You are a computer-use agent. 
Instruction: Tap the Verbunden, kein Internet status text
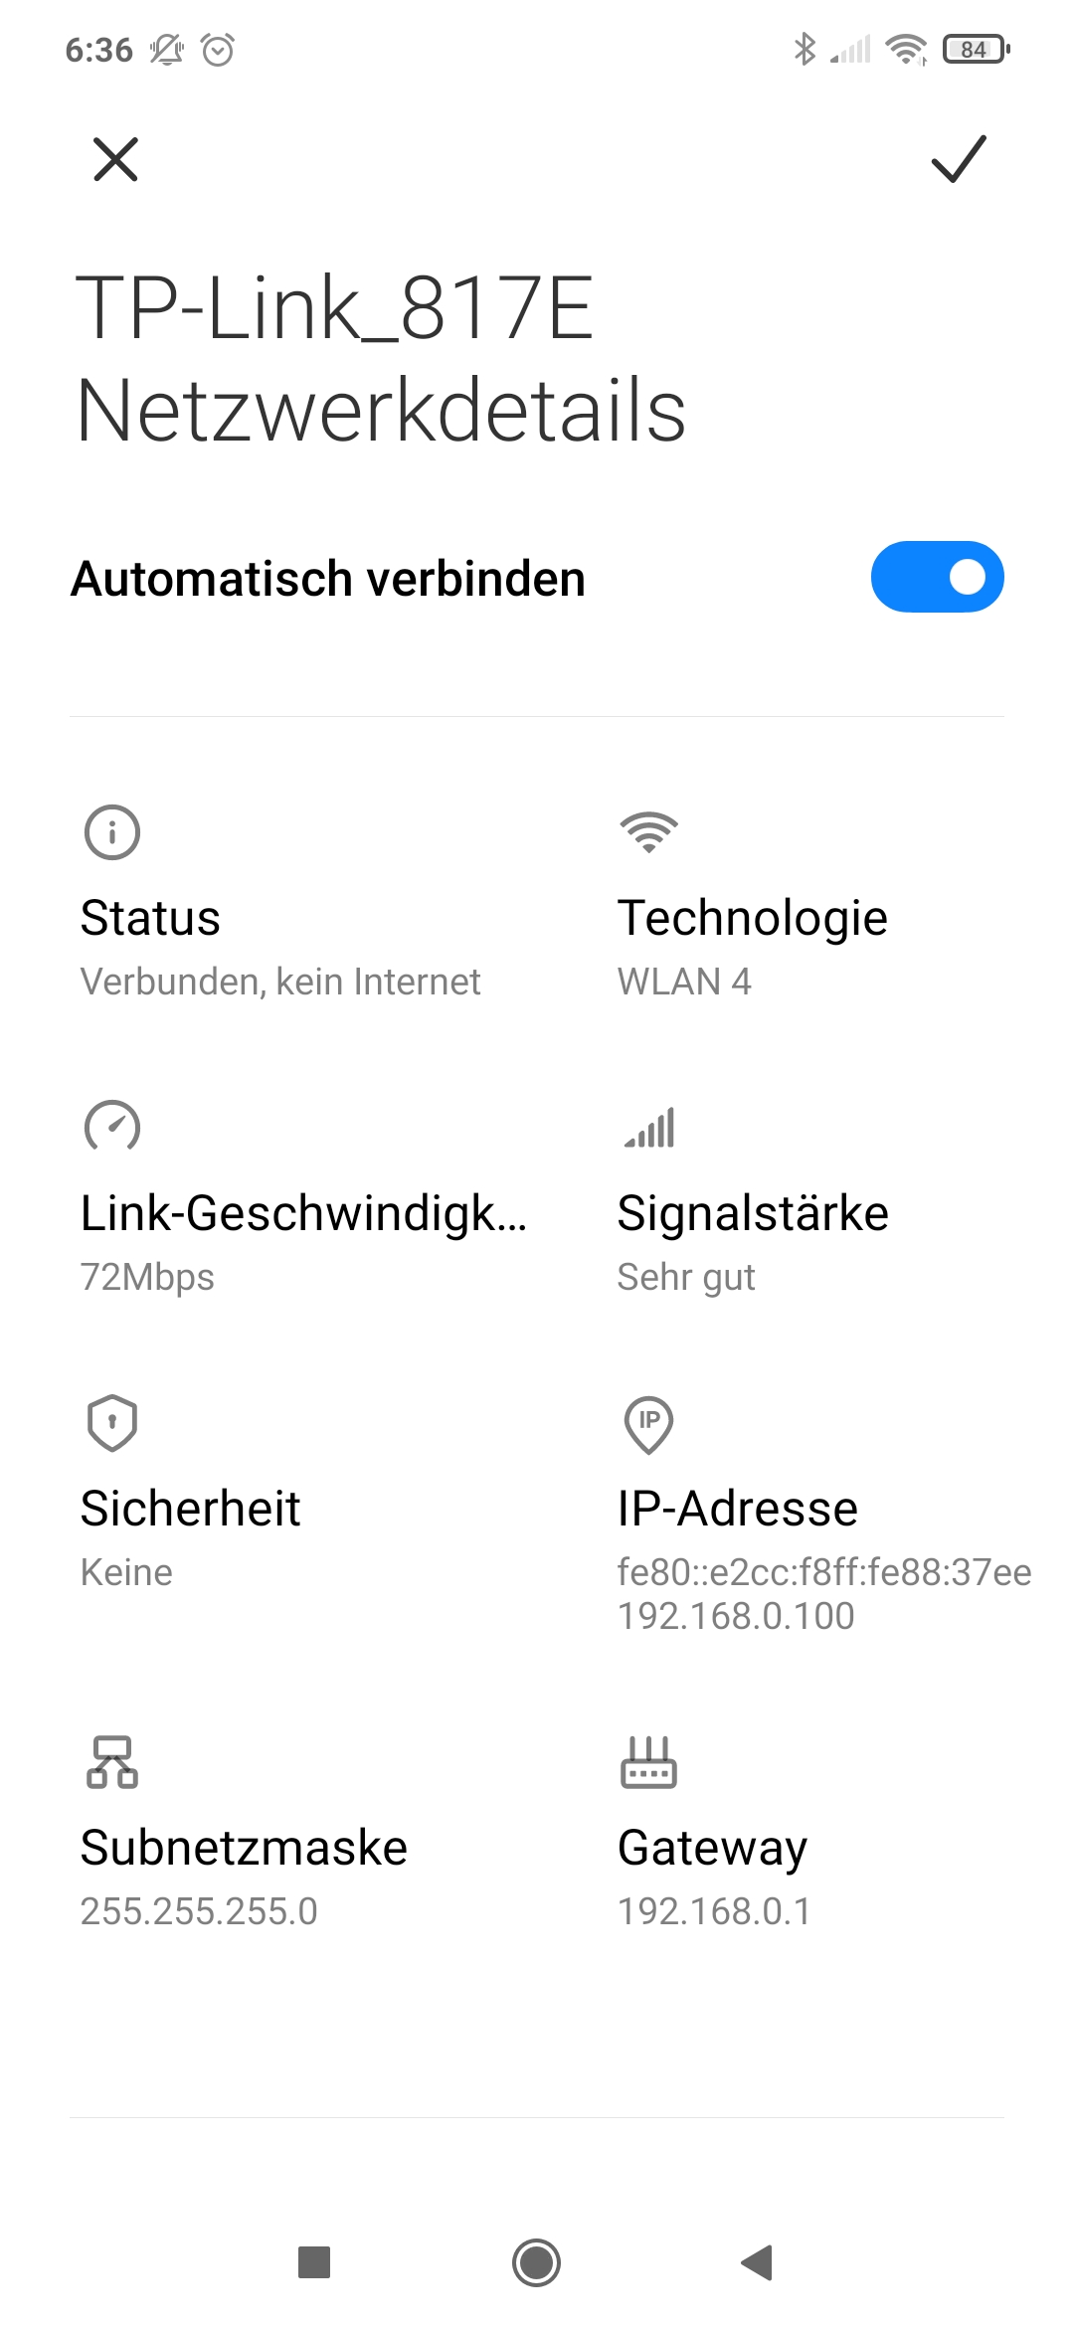280,982
